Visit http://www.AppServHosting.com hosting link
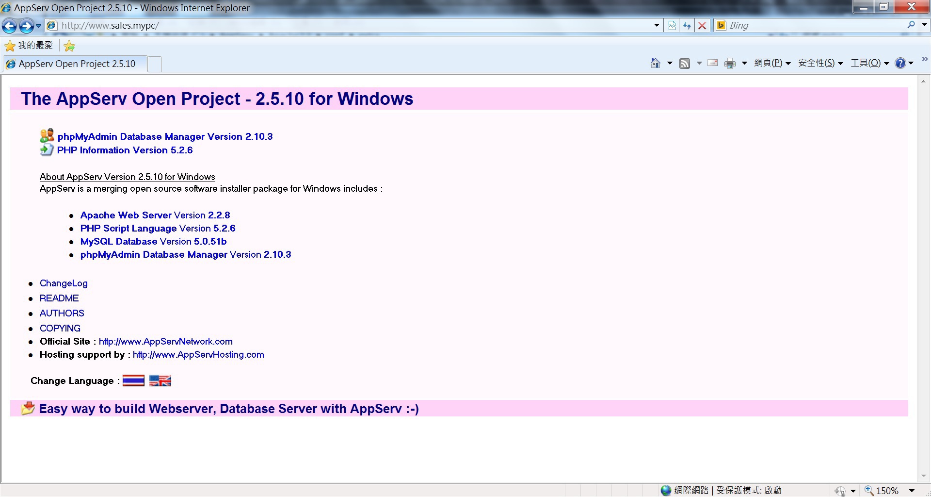Screen dimensions: 931x497 198,354
